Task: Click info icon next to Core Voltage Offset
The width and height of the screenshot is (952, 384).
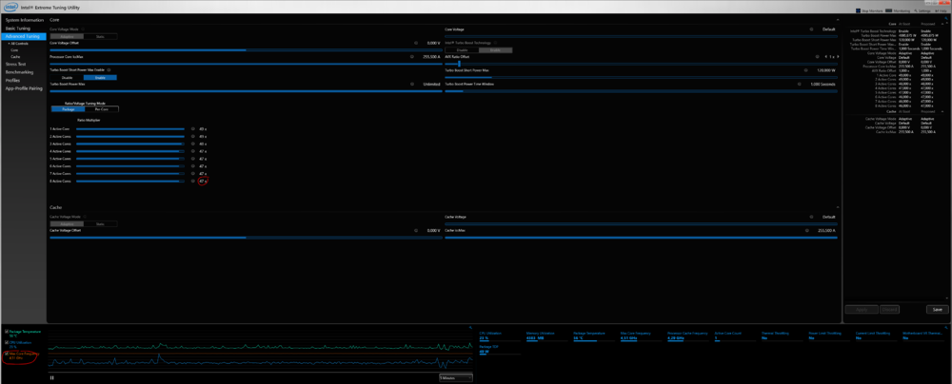Action: point(415,43)
